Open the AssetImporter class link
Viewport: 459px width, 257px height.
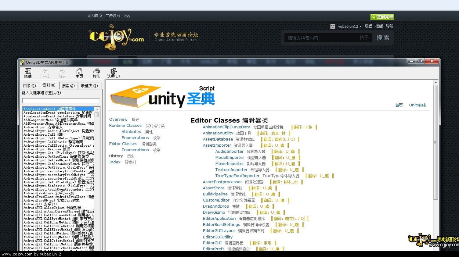[217, 145]
